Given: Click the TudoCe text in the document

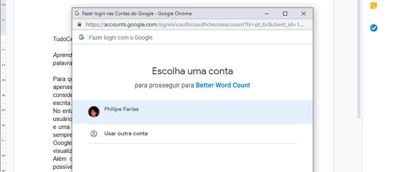Looking at the screenshot, I should click(62, 39).
